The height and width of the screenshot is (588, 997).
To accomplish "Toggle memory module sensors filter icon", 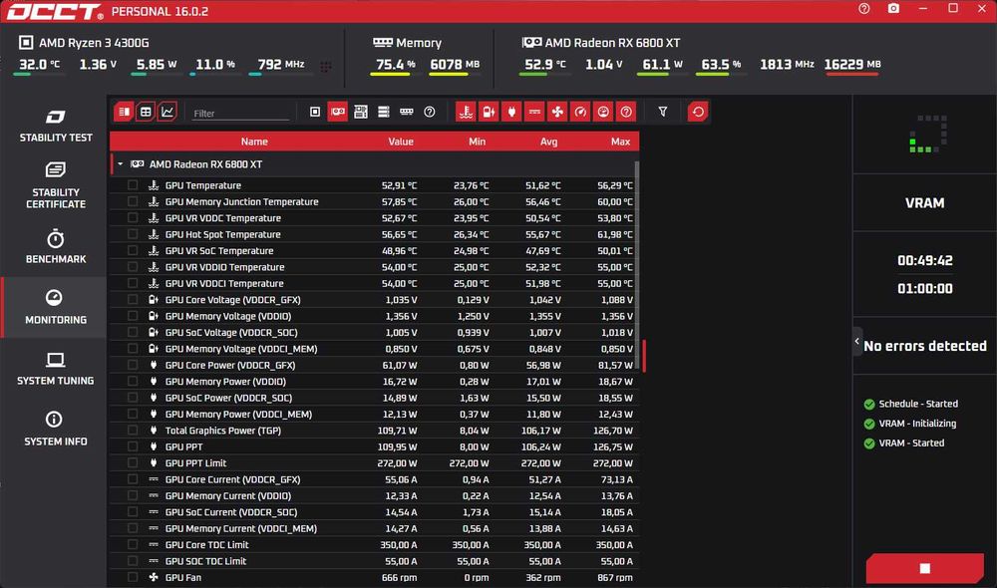I will point(407,112).
